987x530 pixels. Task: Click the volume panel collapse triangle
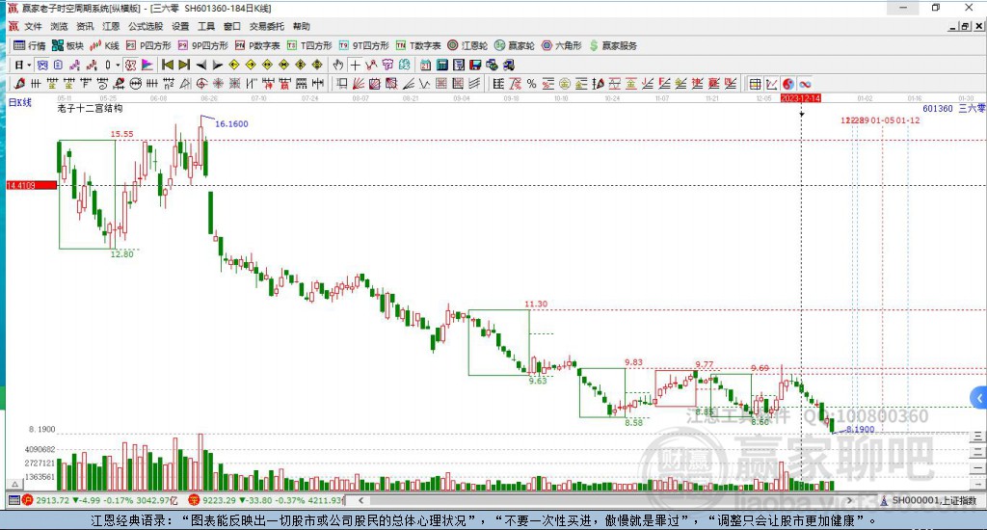[15, 484]
